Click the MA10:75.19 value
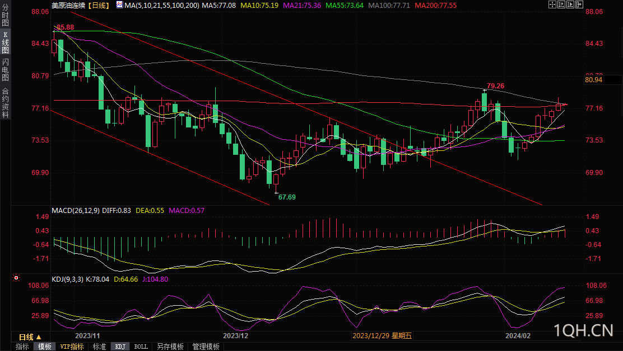 tap(259, 5)
